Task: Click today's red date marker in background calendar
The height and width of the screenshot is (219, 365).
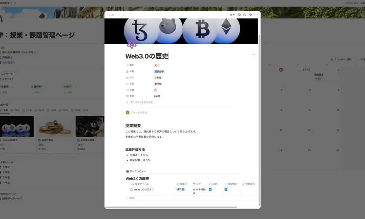Action: [x=281, y=70]
